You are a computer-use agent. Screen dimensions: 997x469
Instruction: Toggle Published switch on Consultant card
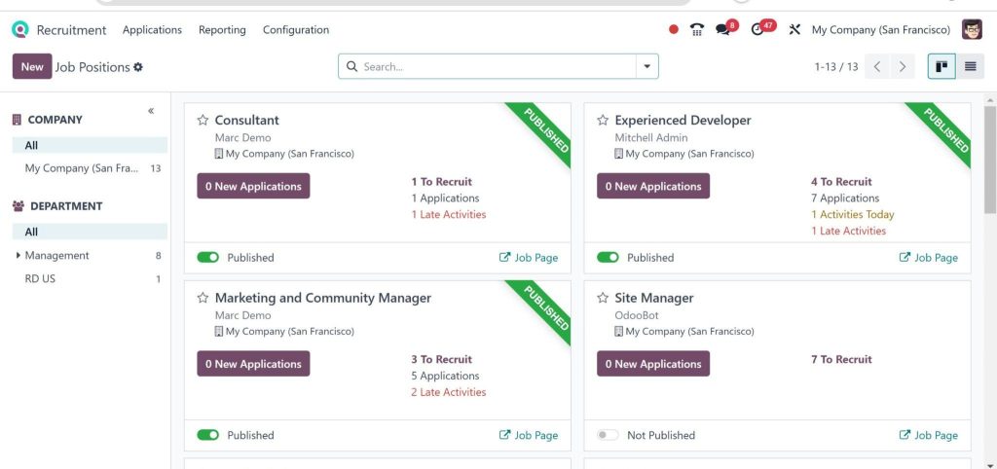(208, 258)
